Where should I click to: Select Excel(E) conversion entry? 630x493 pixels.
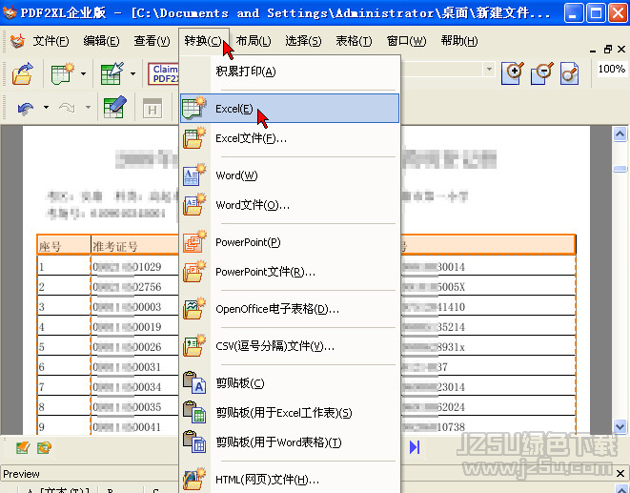coord(290,108)
